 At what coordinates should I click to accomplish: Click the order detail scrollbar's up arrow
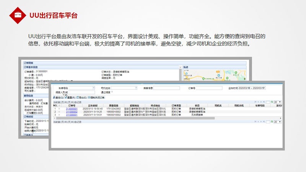click(180, 67)
